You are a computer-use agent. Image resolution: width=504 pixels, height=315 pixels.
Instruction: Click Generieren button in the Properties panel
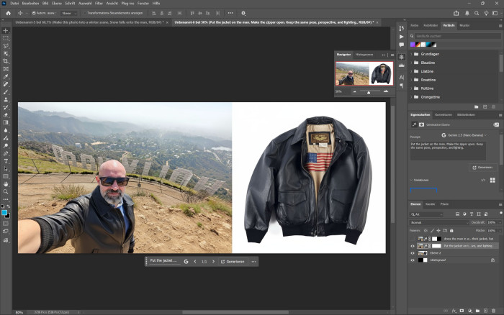(482, 167)
